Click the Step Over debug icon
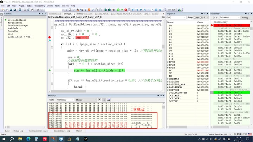Viewport: 253px width, 142px height. point(133,10)
